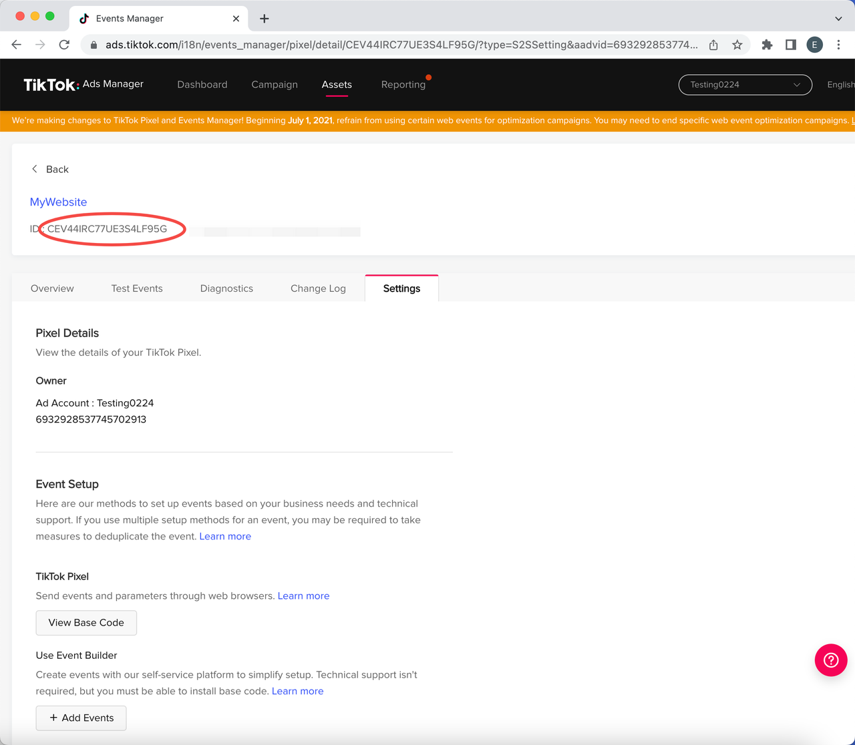
Task: Click Learn more under Event Setup
Action: click(225, 536)
